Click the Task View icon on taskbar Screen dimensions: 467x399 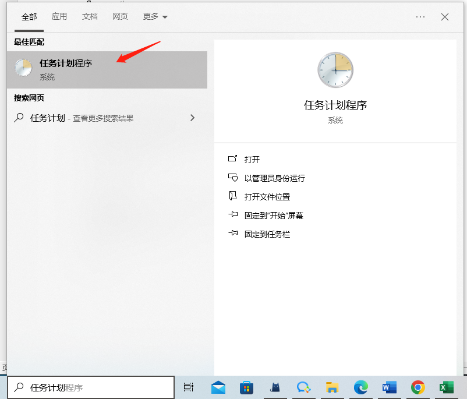click(x=189, y=387)
